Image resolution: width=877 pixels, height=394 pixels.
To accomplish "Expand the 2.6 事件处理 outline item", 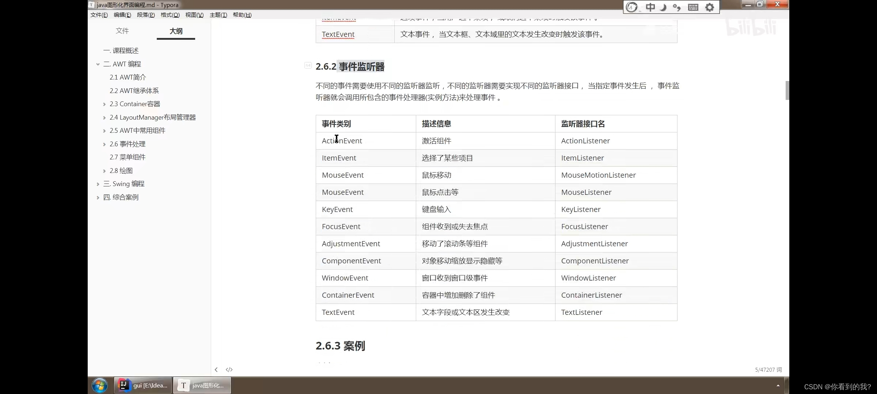I will 105,144.
